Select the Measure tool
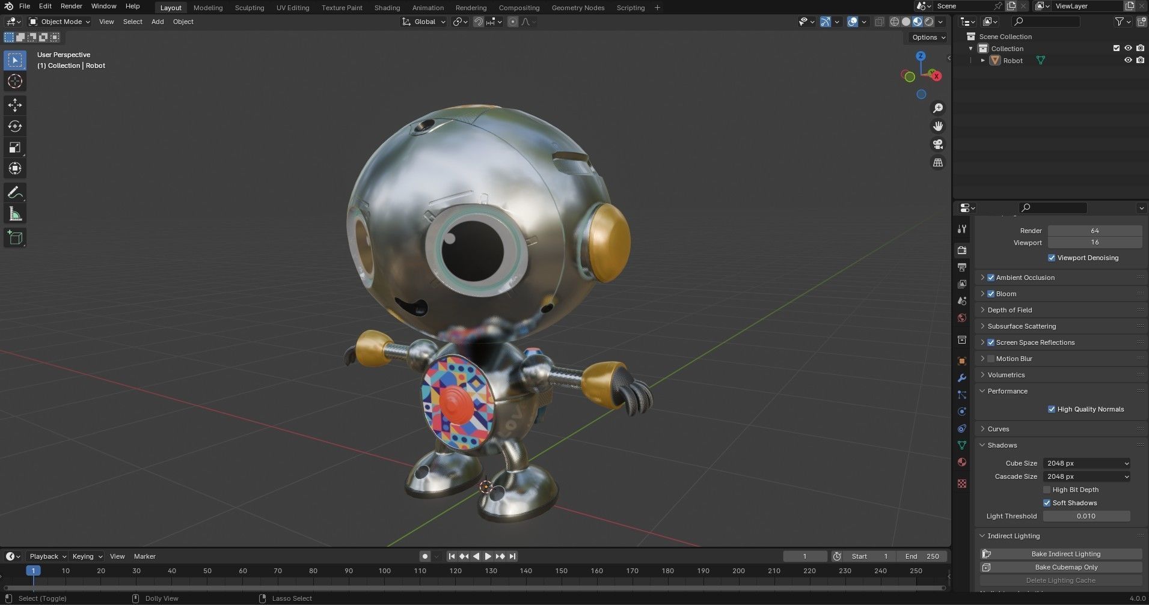The width and height of the screenshot is (1149, 605). click(15, 214)
